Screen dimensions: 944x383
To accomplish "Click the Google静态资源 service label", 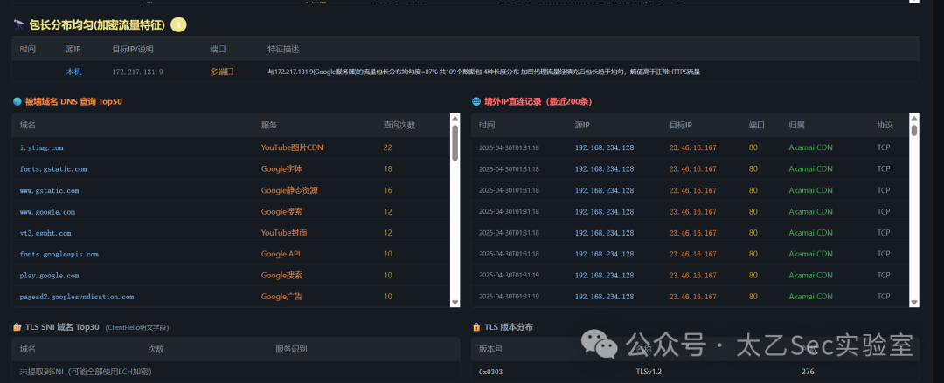I will (x=289, y=190).
